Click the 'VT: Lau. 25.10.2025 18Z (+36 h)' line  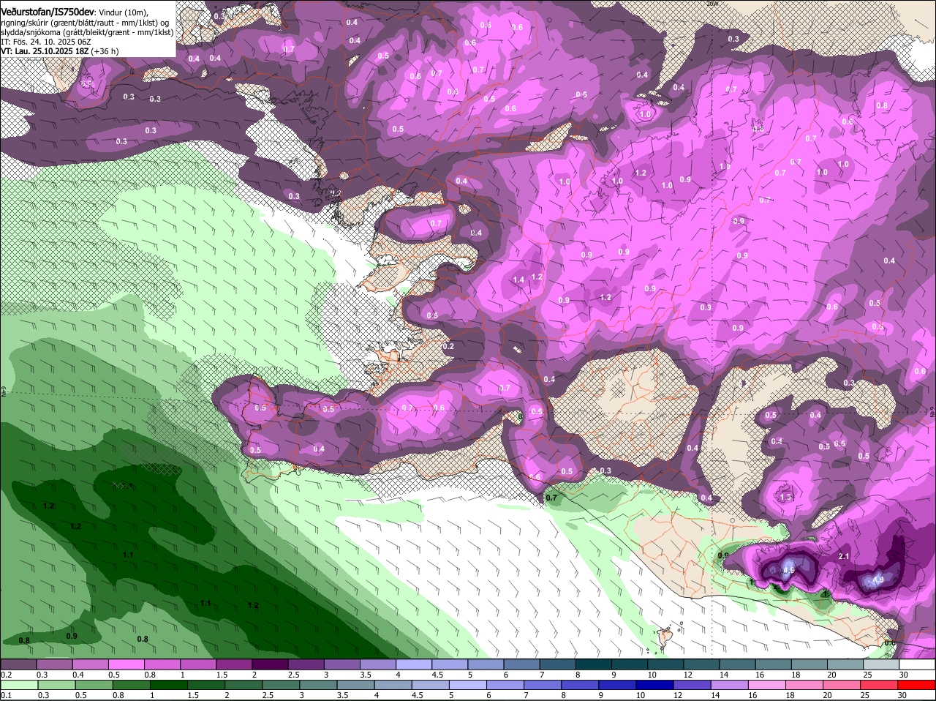pyautogui.click(x=60, y=51)
